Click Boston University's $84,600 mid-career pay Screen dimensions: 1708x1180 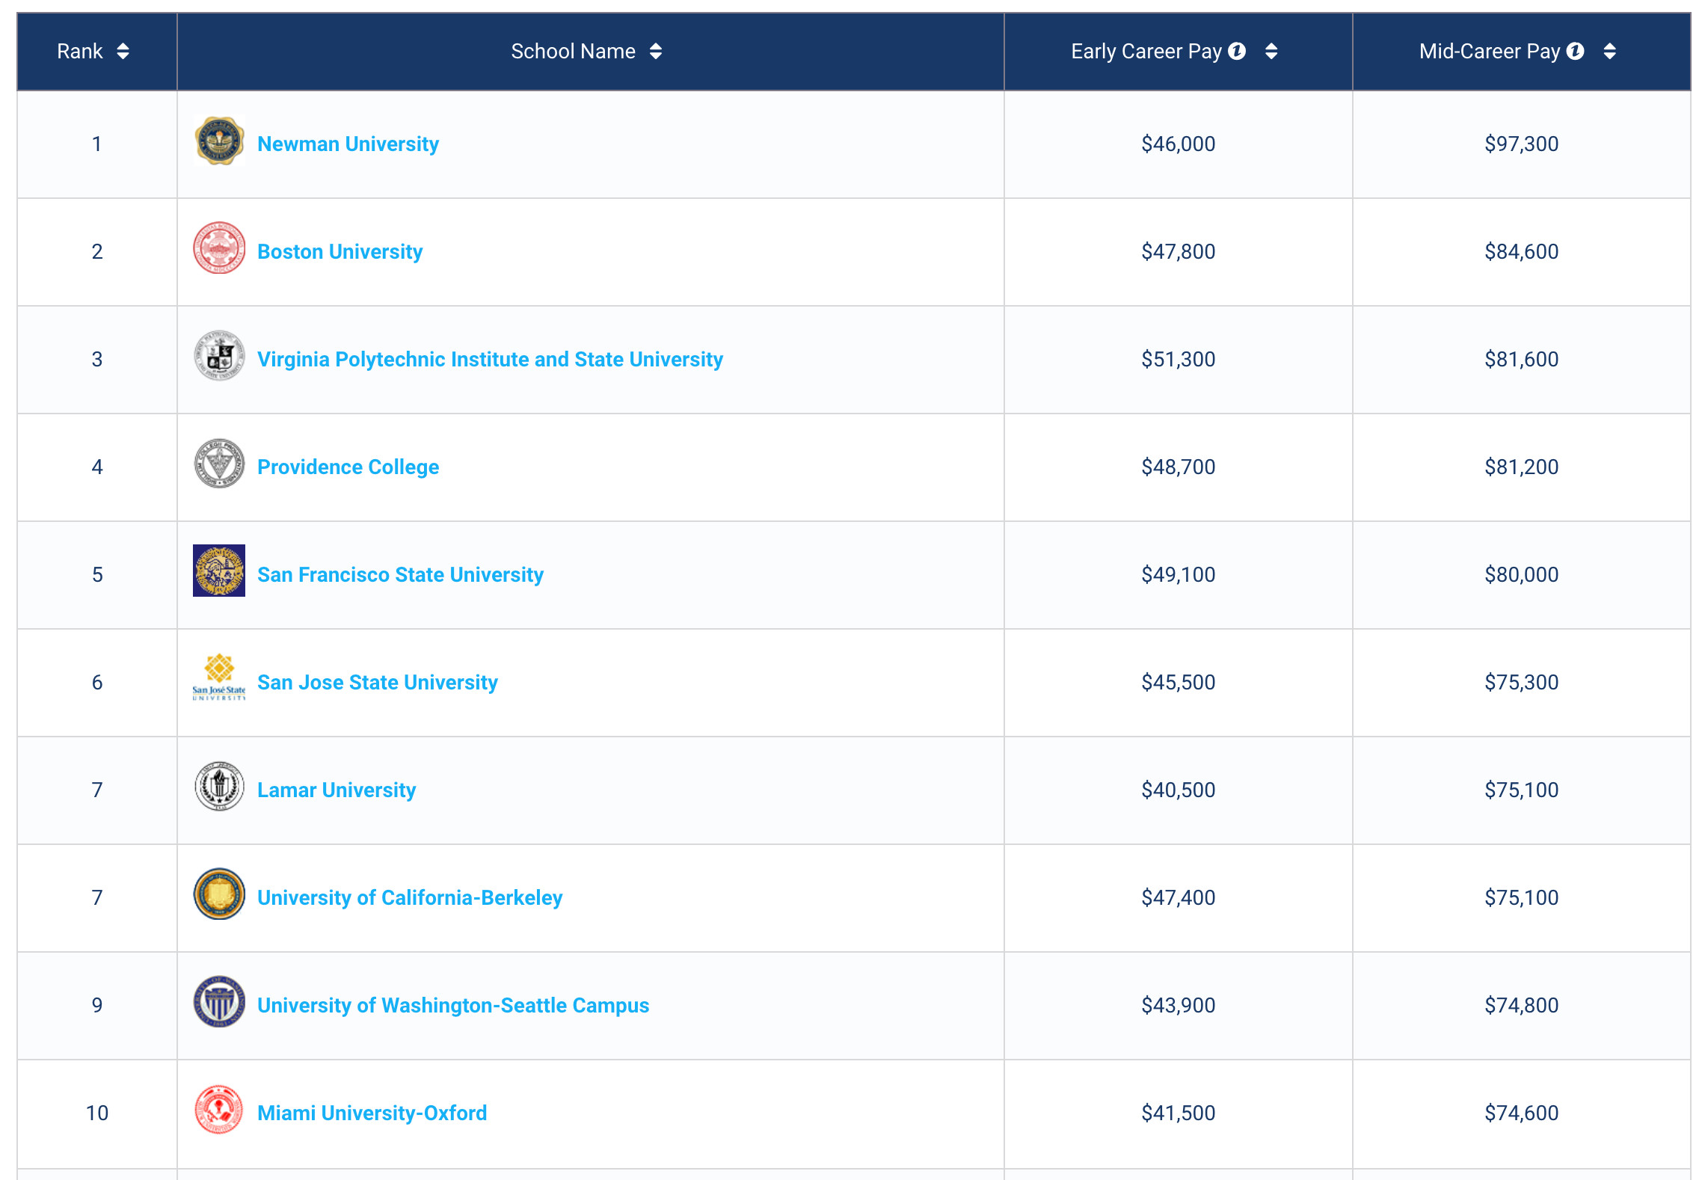pyautogui.click(x=1522, y=252)
